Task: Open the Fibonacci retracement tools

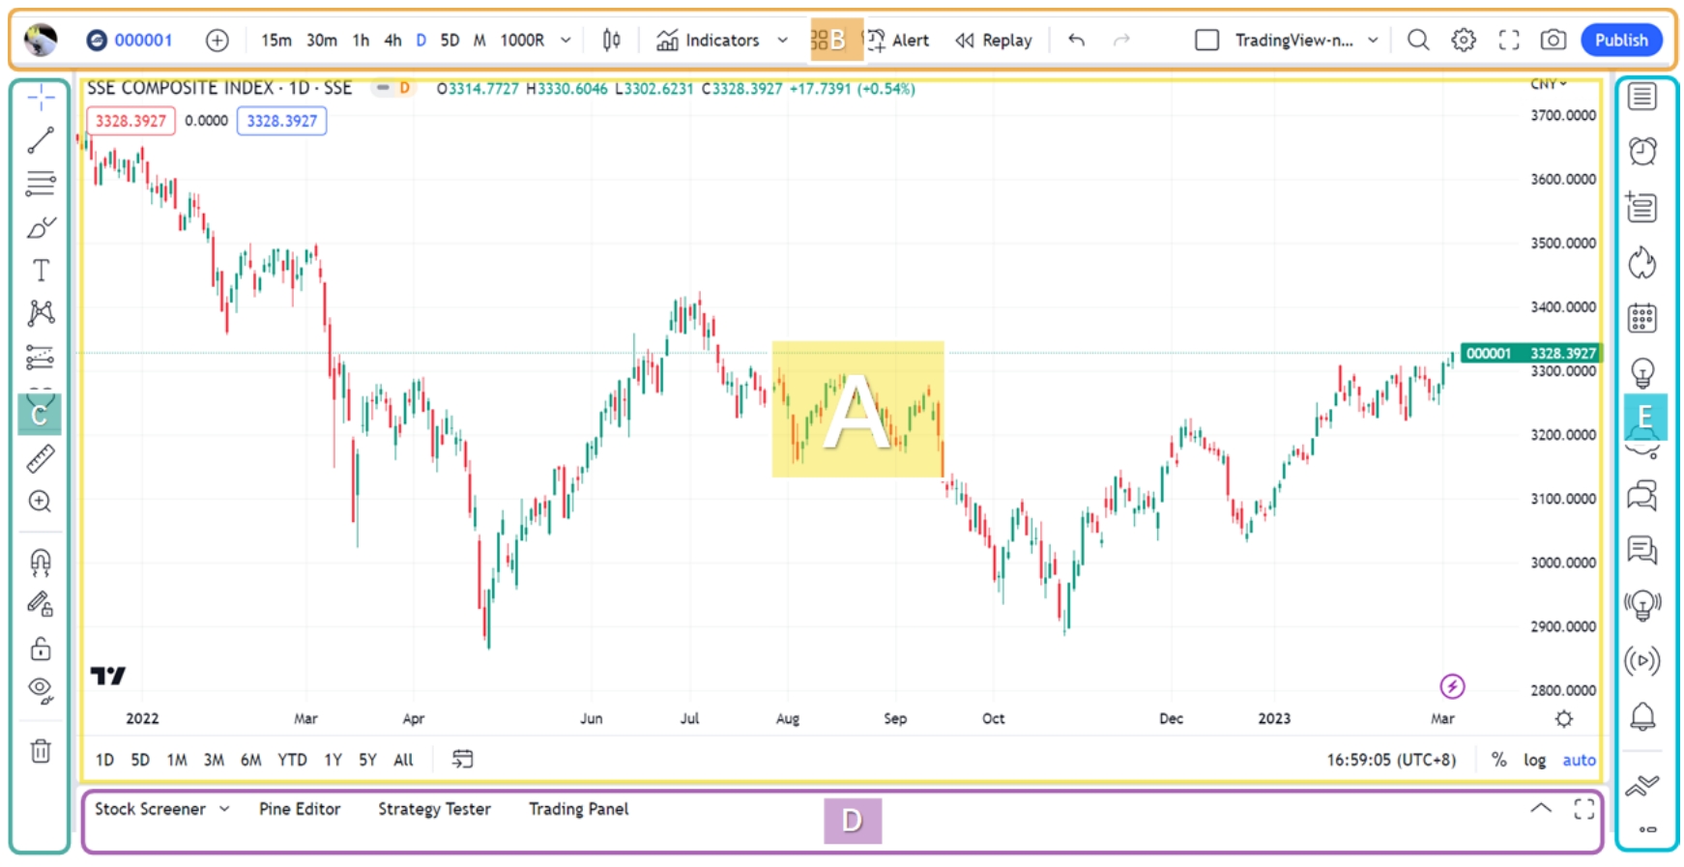Action: [x=41, y=184]
